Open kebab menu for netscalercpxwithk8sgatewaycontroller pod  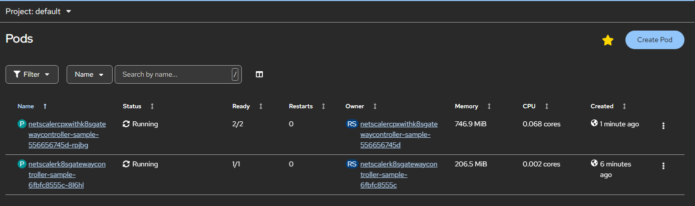coord(663,126)
